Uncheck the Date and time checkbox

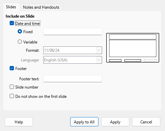click(12, 23)
